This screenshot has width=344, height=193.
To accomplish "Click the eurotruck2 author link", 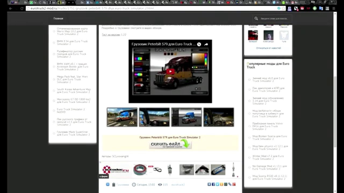I will pos(178,185).
